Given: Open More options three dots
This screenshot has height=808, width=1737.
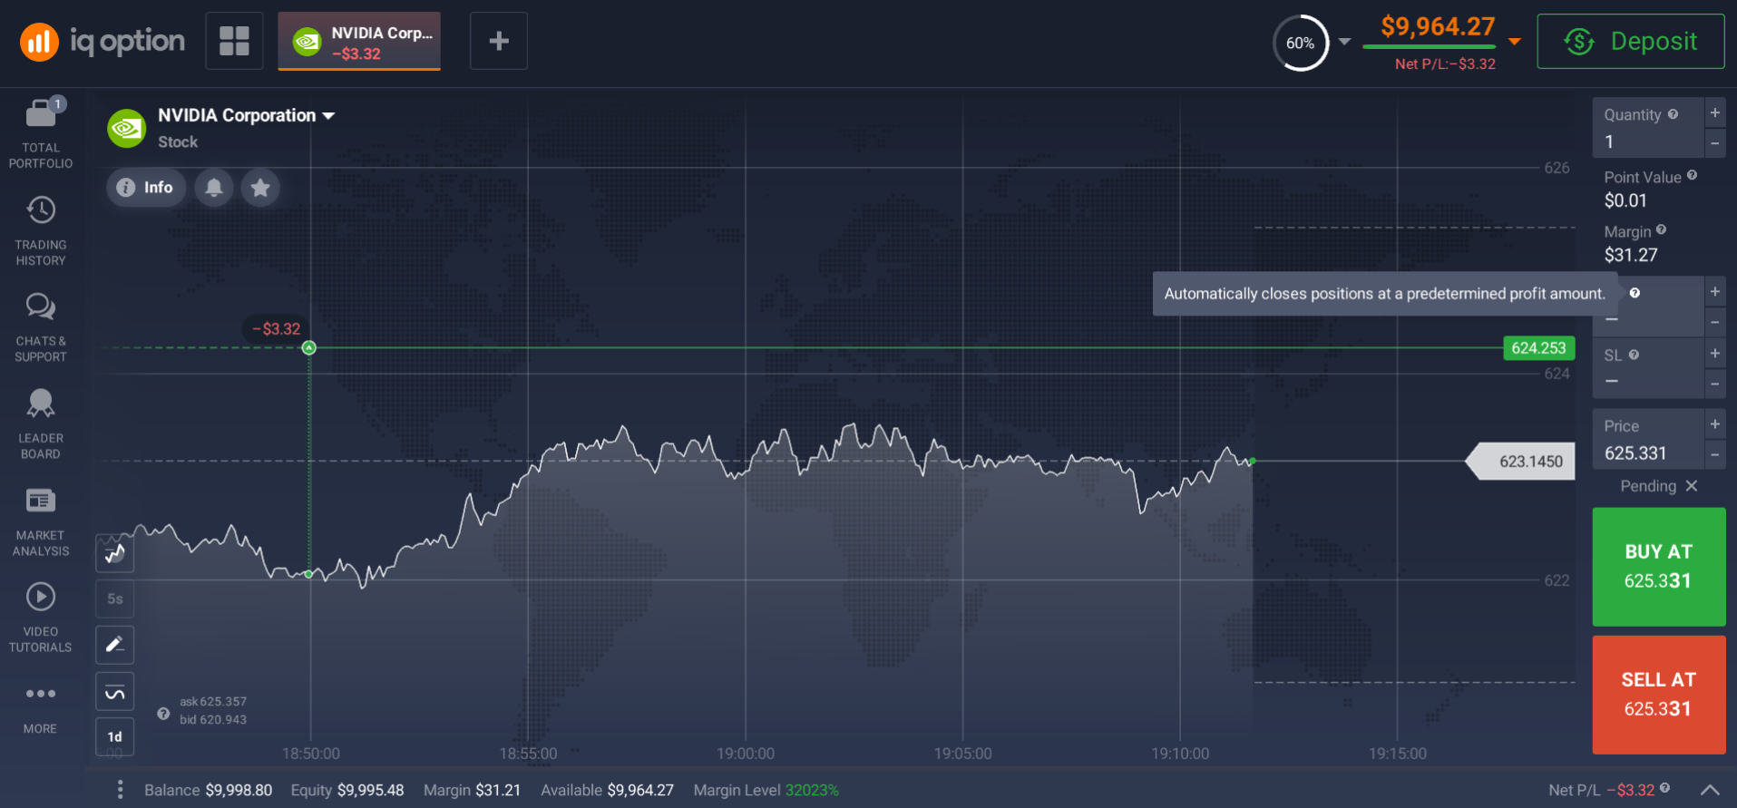Looking at the screenshot, I should [x=41, y=694].
